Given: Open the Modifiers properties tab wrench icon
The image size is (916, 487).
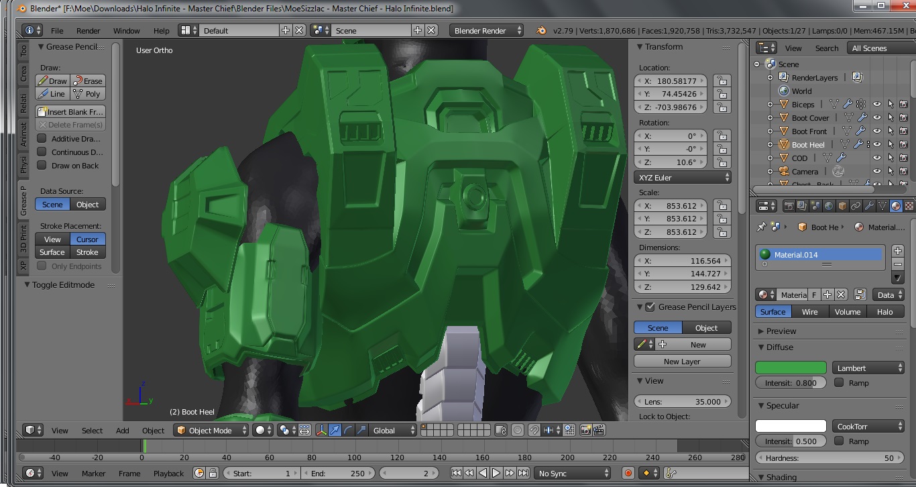Looking at the screenshot, I should point(869,207).
